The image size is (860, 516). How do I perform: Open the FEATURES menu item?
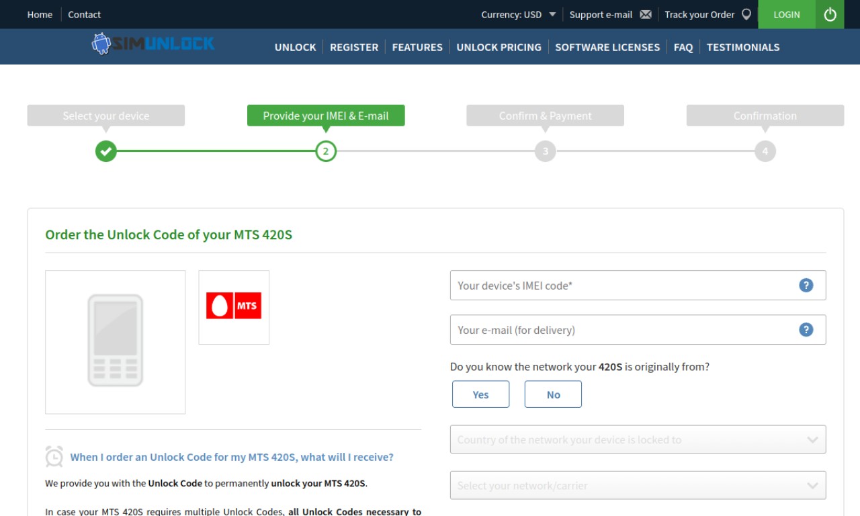417,47
